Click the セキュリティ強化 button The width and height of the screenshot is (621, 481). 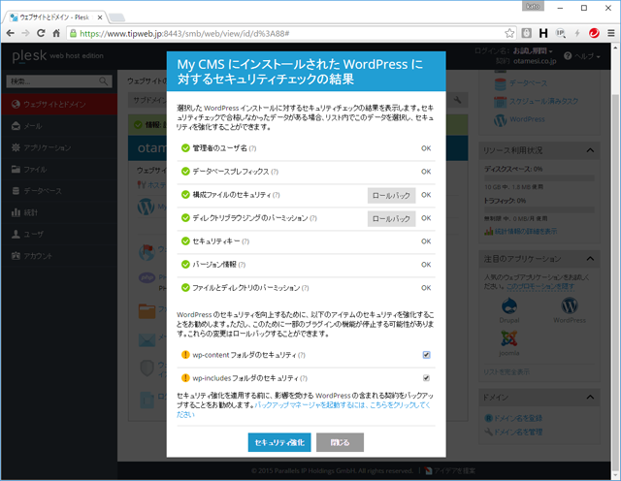click(x=279, y=442)
